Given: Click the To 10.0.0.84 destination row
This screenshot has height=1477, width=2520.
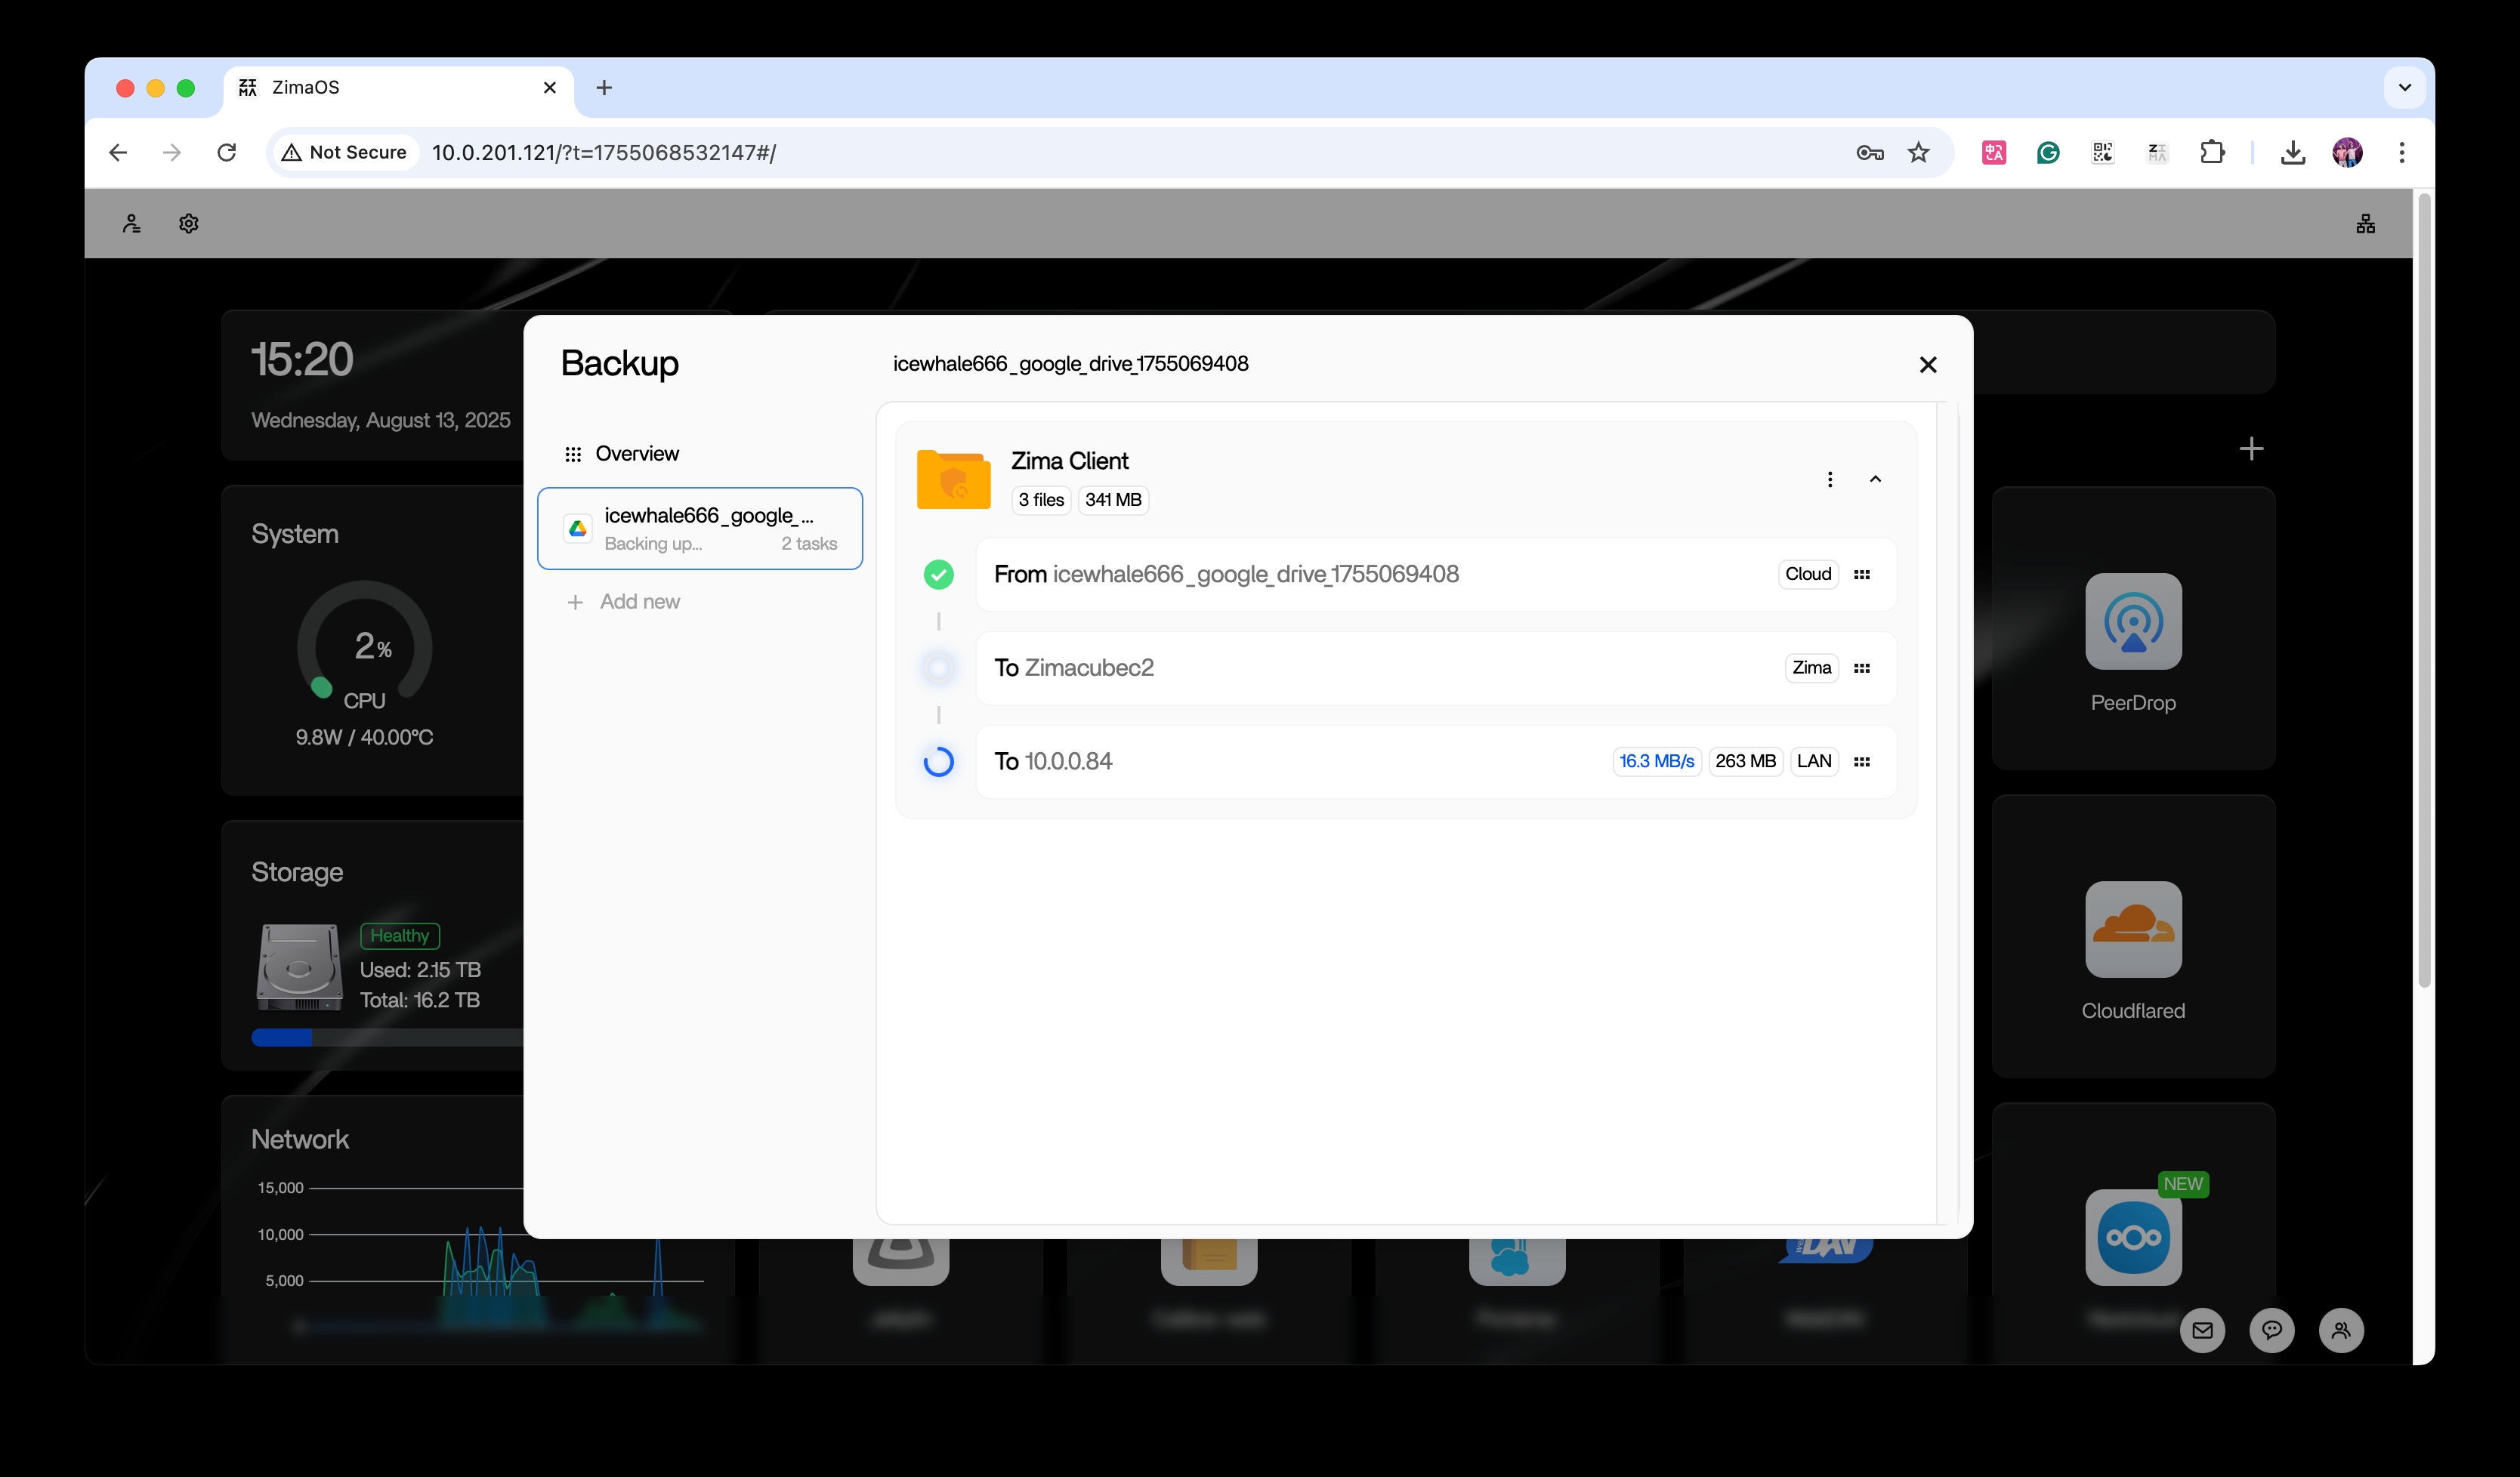Looking at the screenshot, I should pyautogui.click(x=1436, y=761).
